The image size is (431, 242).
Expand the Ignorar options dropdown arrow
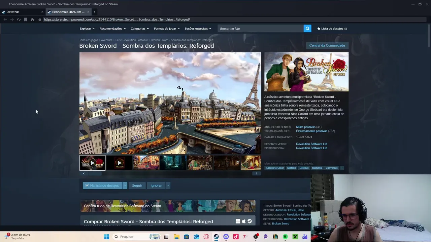tap(168, 186)
